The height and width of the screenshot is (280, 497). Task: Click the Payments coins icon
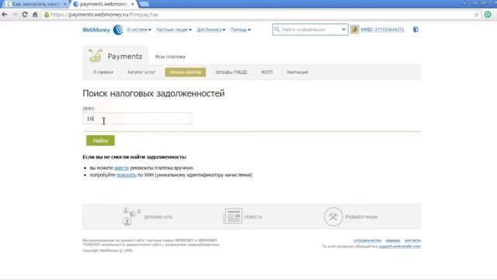point(95,55)
